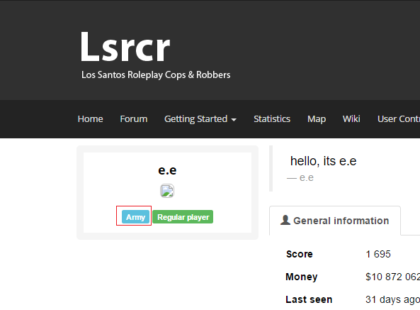
Task: Open the Statistics page
Action: point(272,118)
